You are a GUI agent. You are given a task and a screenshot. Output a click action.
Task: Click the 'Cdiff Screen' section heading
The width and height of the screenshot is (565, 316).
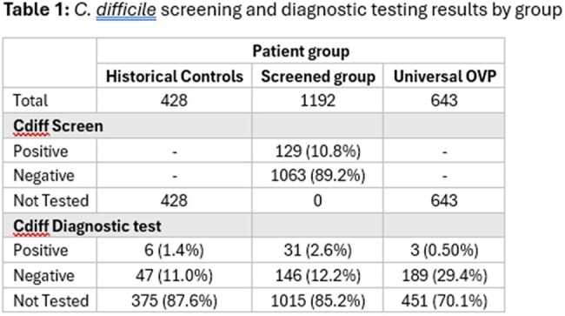58,126
